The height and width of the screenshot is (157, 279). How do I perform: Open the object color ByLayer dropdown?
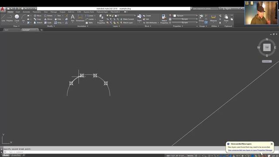coord(185,16)
